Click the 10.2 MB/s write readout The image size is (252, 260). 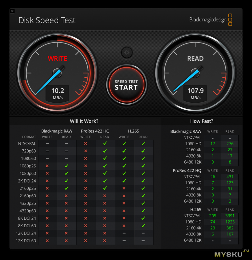[x=58, y=94]
